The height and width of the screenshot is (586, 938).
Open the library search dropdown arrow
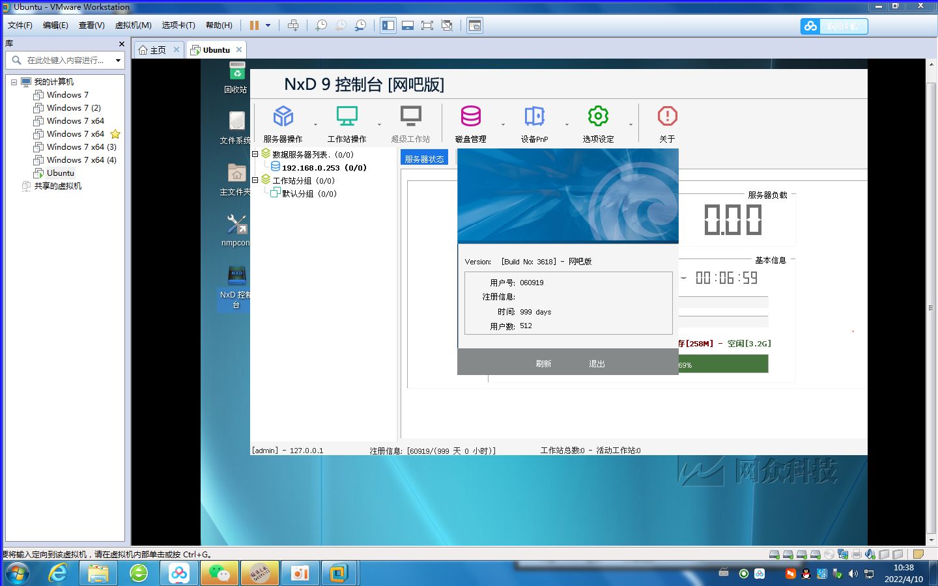click(118, 61)
